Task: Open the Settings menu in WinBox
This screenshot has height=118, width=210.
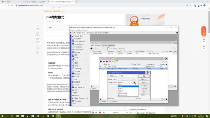Action: 78,30
